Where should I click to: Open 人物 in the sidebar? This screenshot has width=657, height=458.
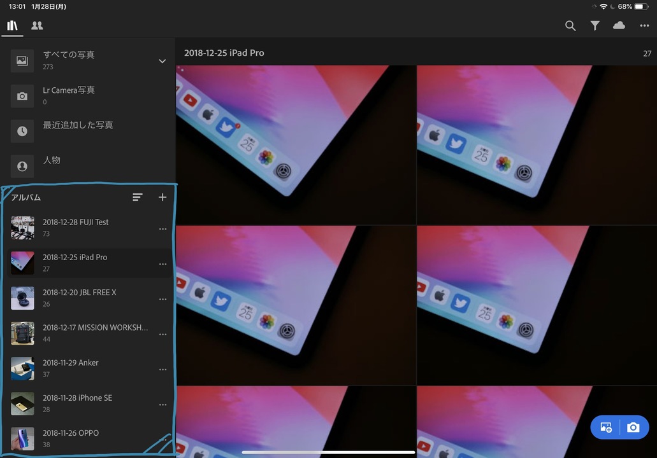click(x=88, y=165)
